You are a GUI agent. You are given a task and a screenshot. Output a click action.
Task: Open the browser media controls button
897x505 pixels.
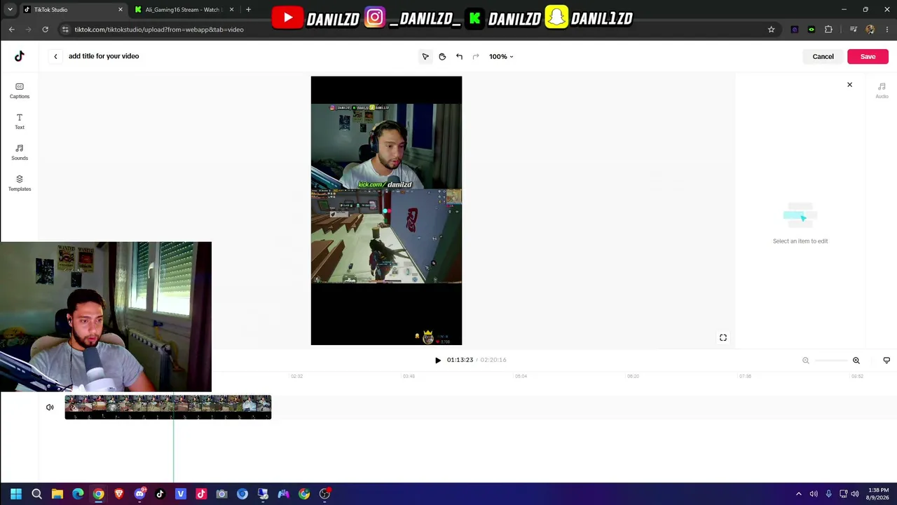click(x=853, y=29)
